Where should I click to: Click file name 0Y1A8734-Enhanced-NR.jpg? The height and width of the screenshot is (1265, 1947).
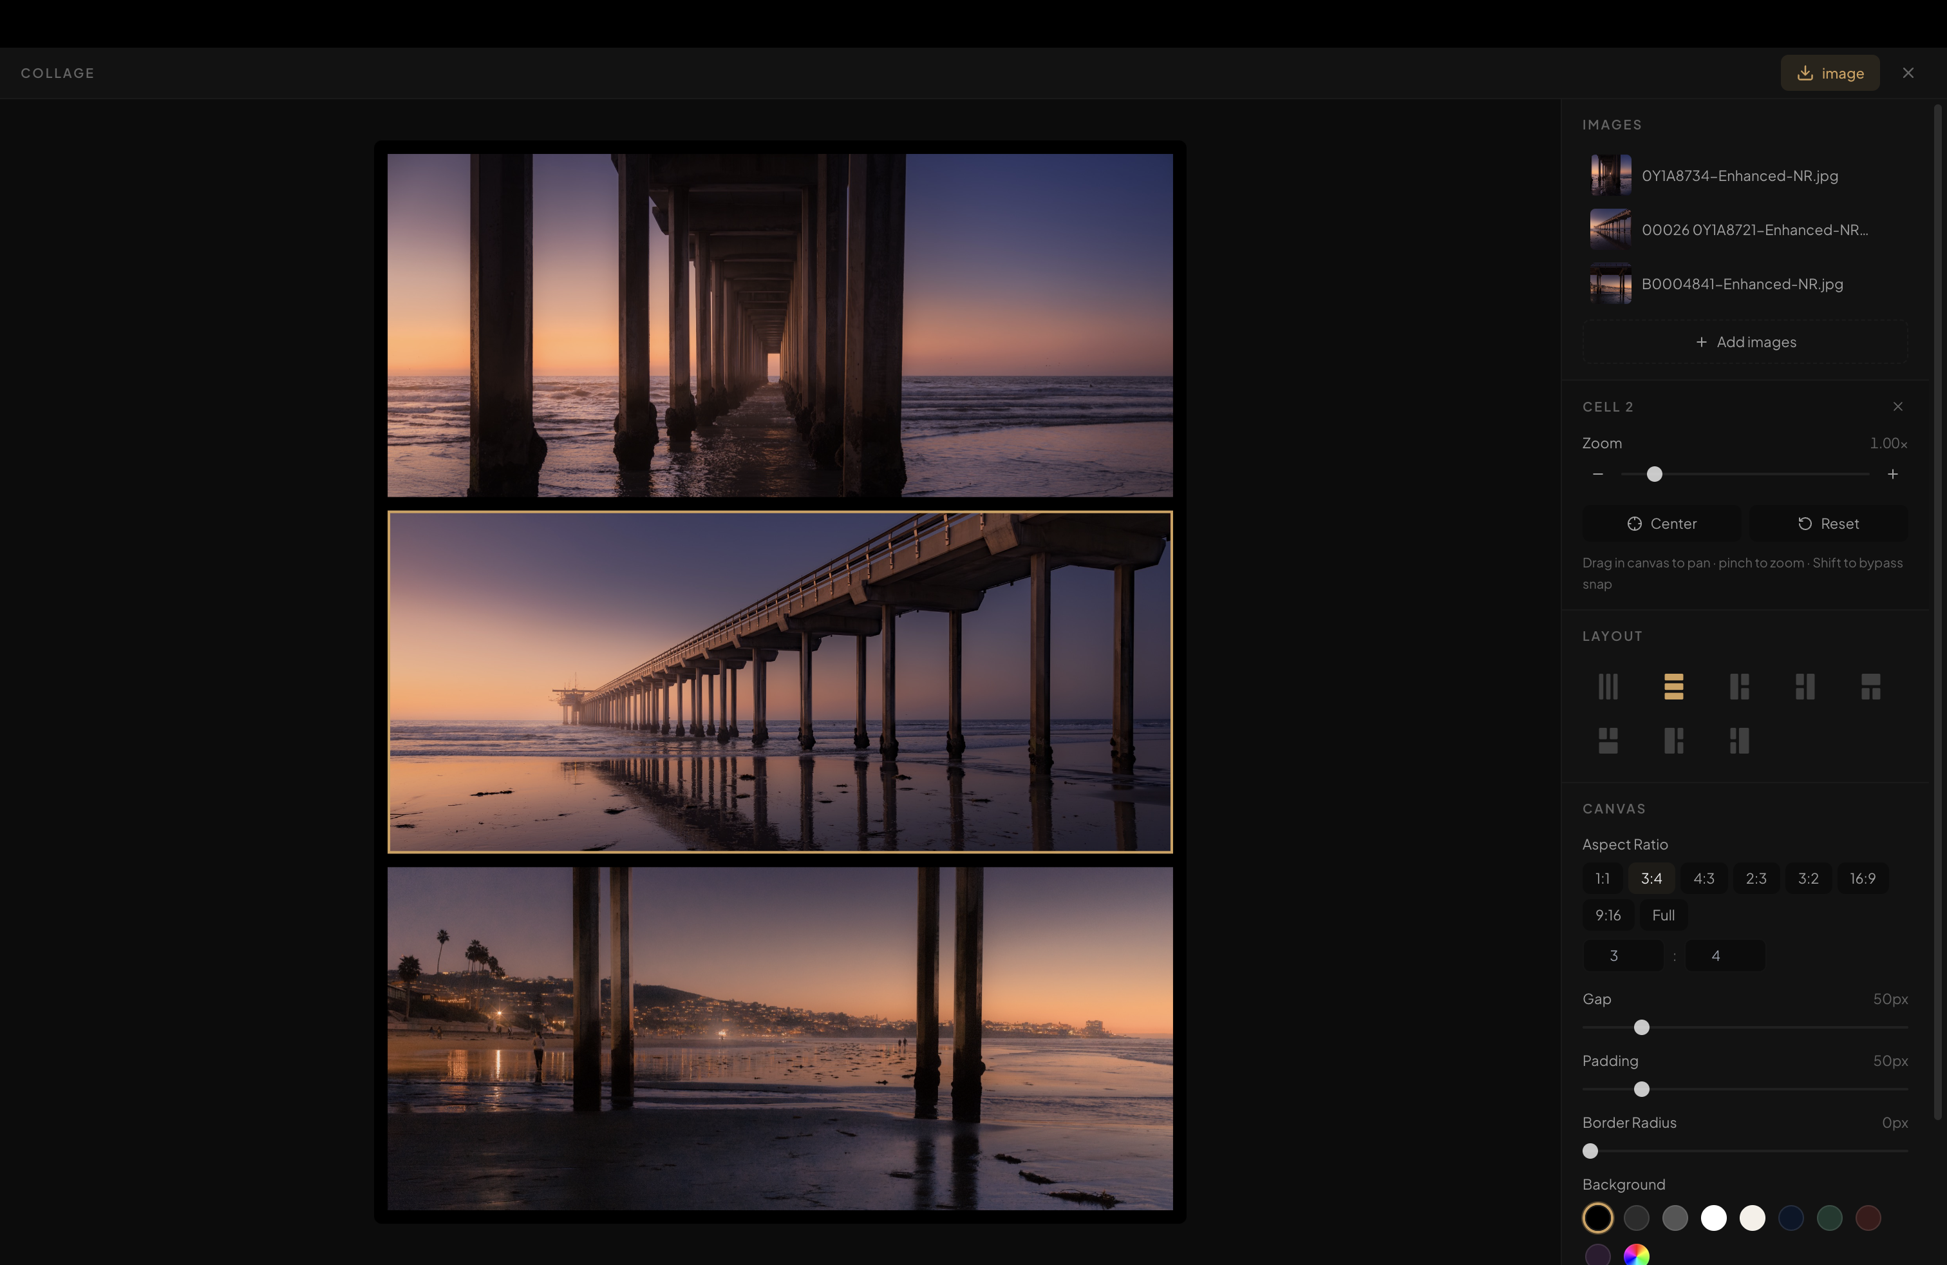pos(1739,176)
